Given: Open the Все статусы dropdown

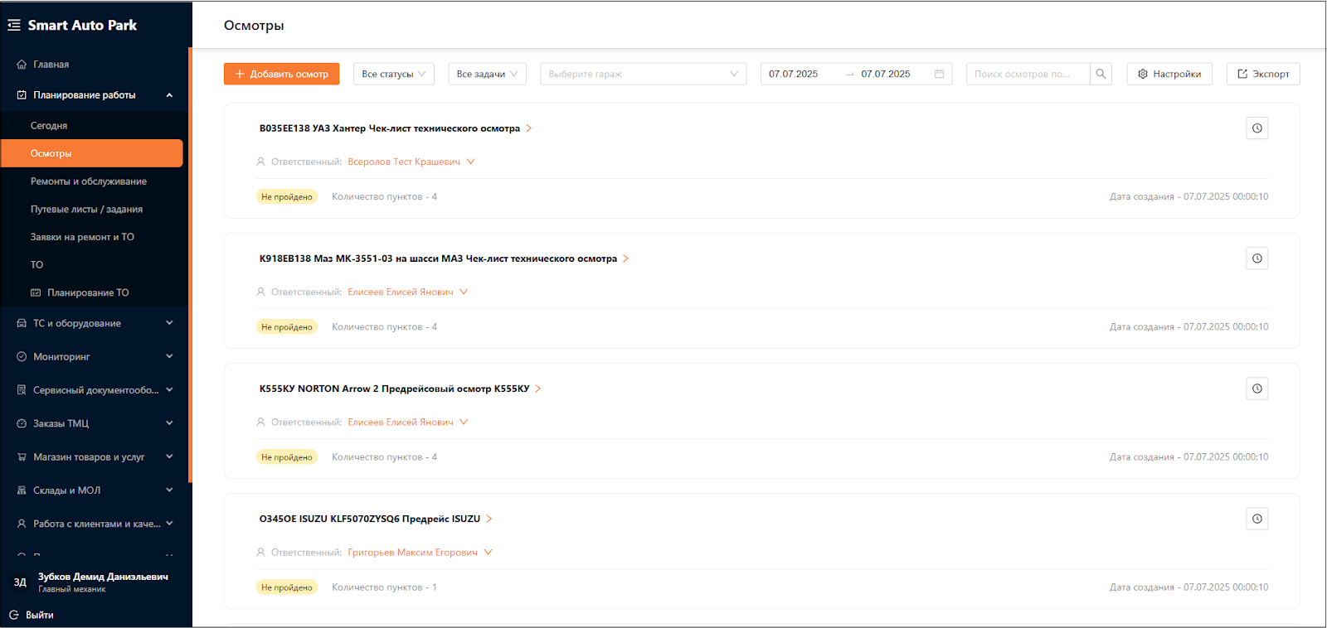Looking at the screenshot, I should (x=393, y=74).
